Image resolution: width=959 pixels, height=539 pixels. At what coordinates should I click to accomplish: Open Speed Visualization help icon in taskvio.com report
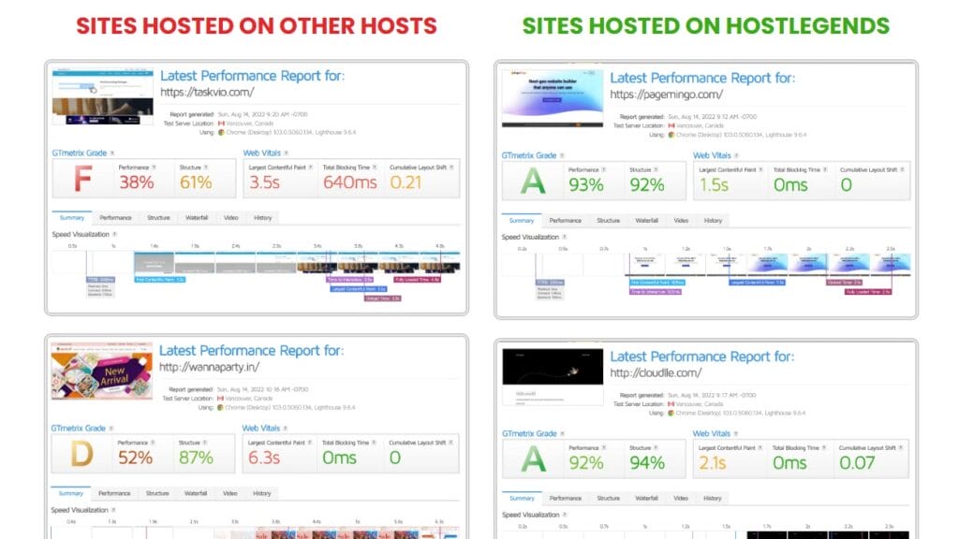[114, 235]
